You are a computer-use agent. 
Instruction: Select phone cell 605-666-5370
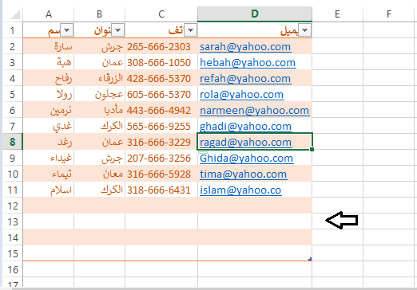(x=161, y=95)
